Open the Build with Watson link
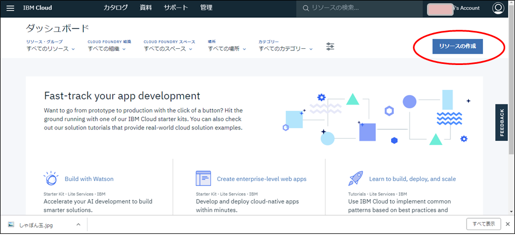 click(89, 179)
